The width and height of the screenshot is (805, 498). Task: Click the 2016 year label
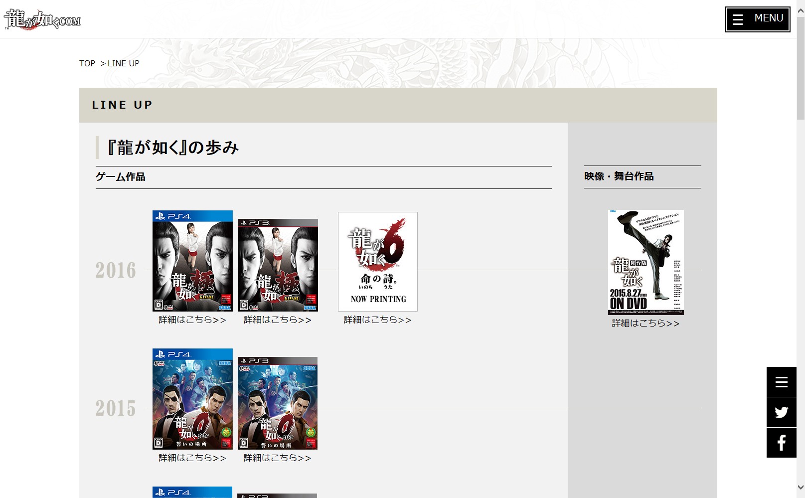[x=116, y=270]
